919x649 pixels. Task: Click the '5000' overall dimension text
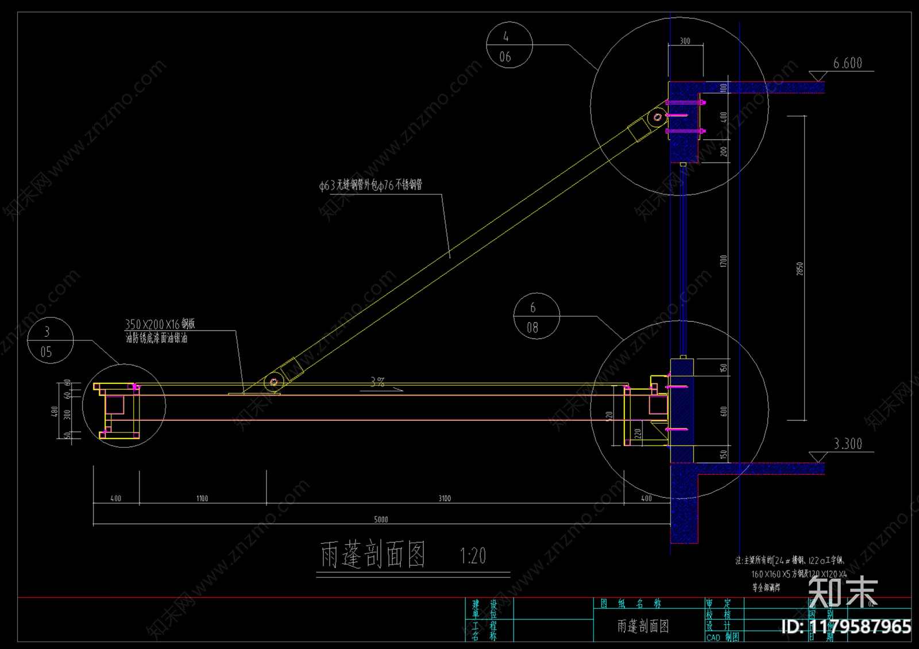(381, 520)
